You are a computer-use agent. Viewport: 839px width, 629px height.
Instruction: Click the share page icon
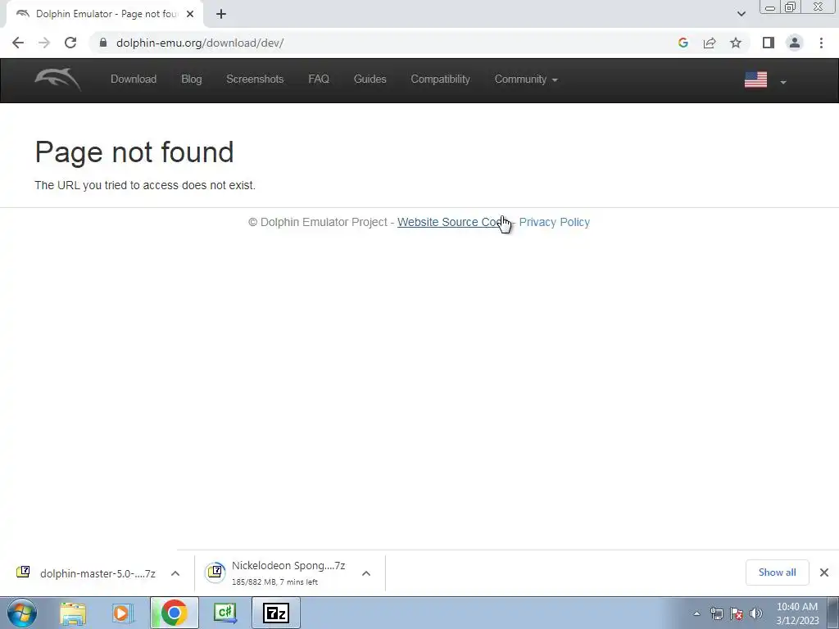[x=710, y=43]
